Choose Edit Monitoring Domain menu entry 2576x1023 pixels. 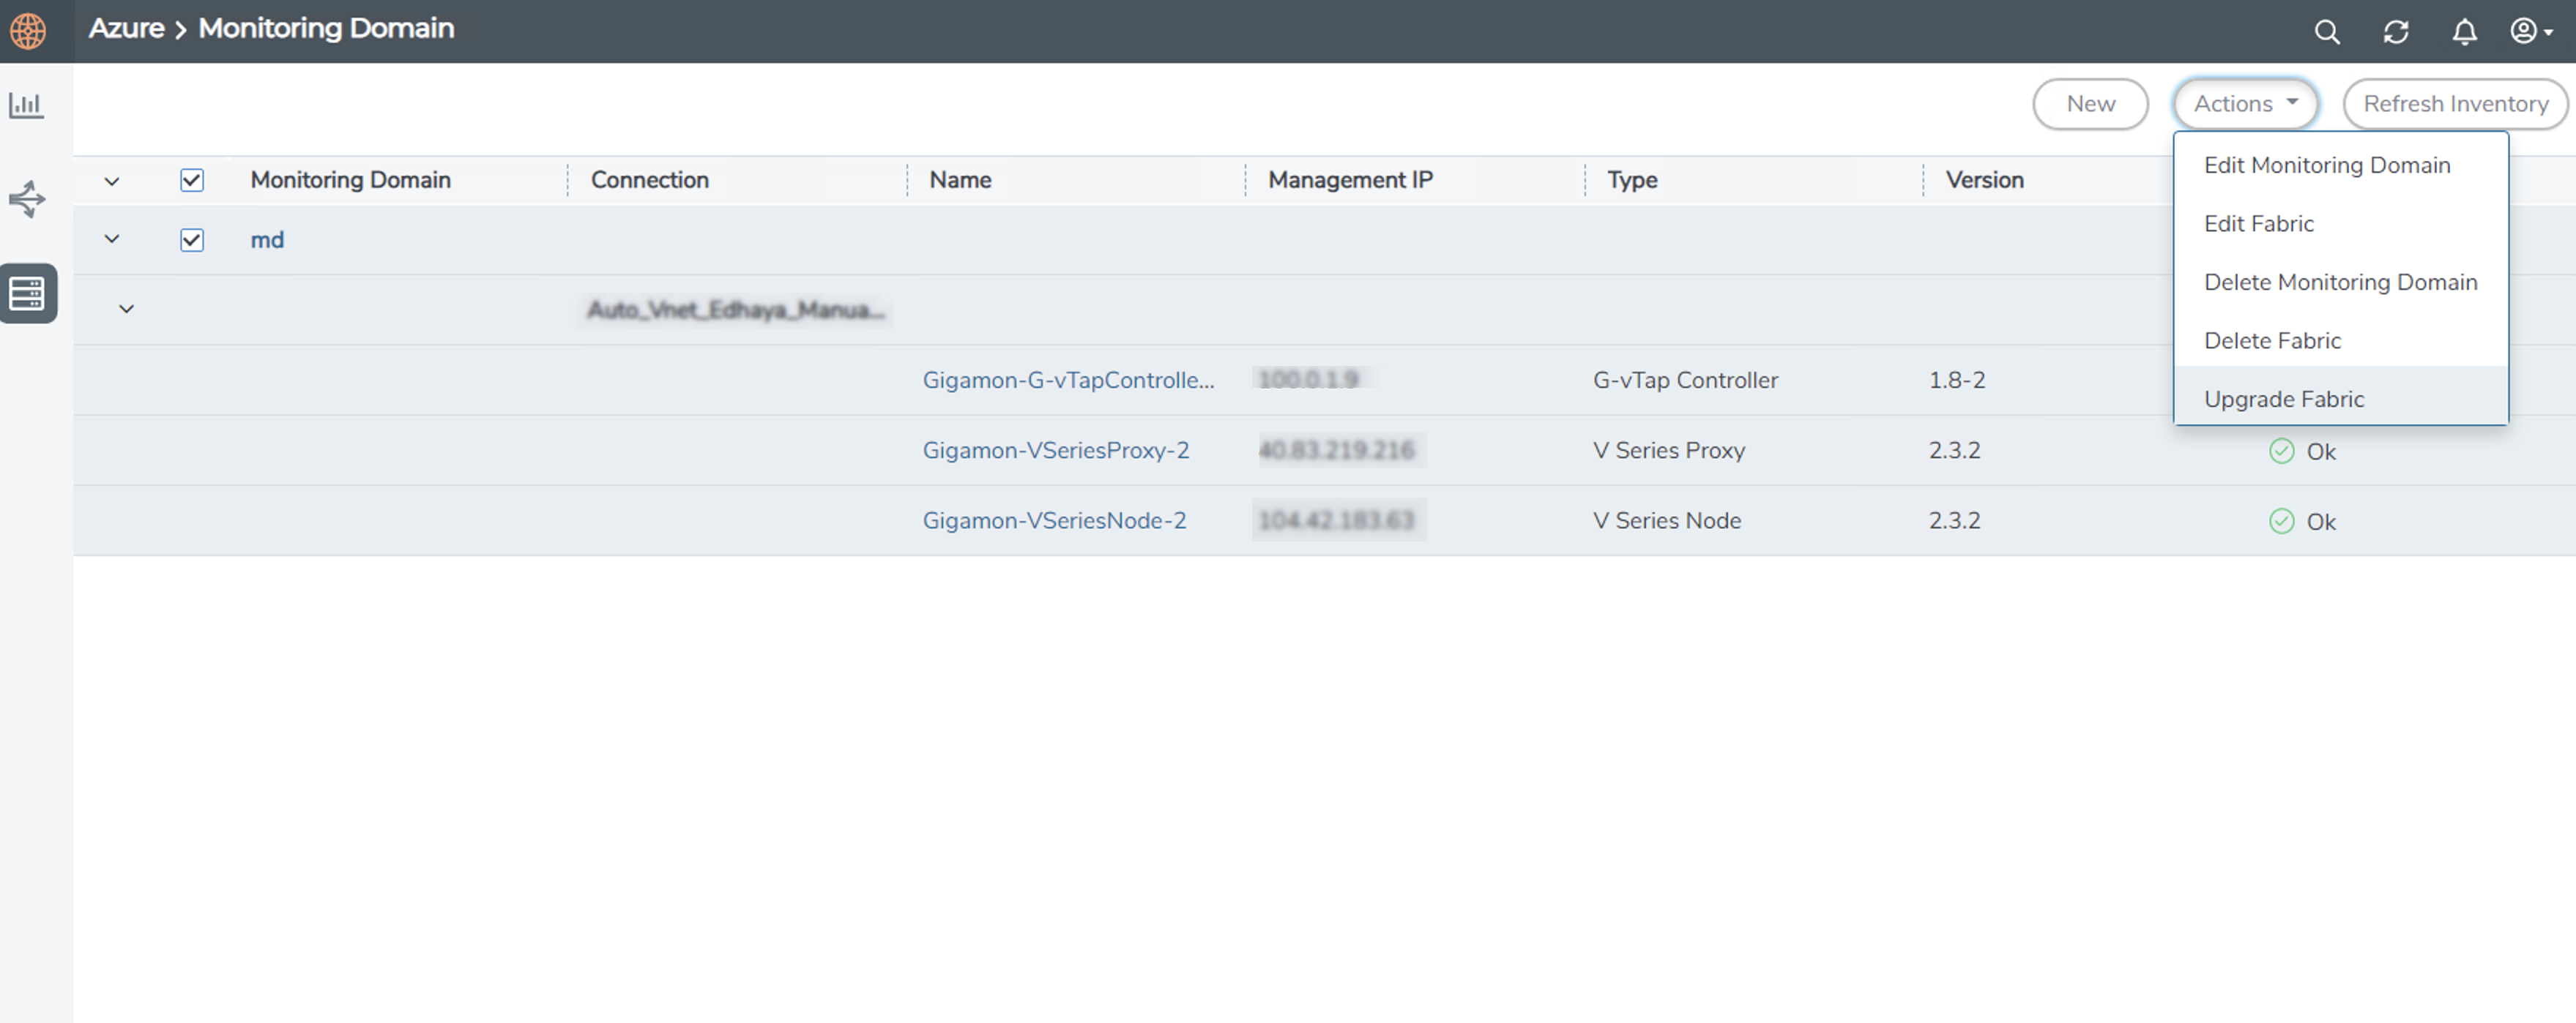(2327, 165)
